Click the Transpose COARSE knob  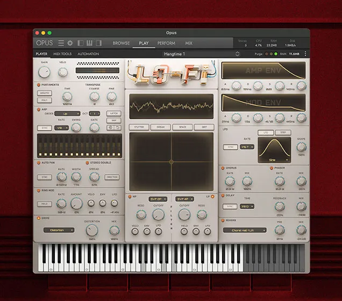click(94, 96)
